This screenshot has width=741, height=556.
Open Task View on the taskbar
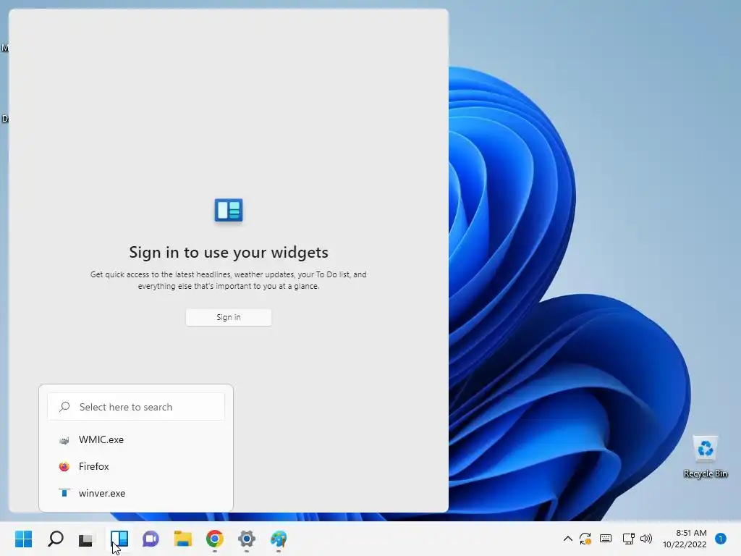click(x=86, y=539)
